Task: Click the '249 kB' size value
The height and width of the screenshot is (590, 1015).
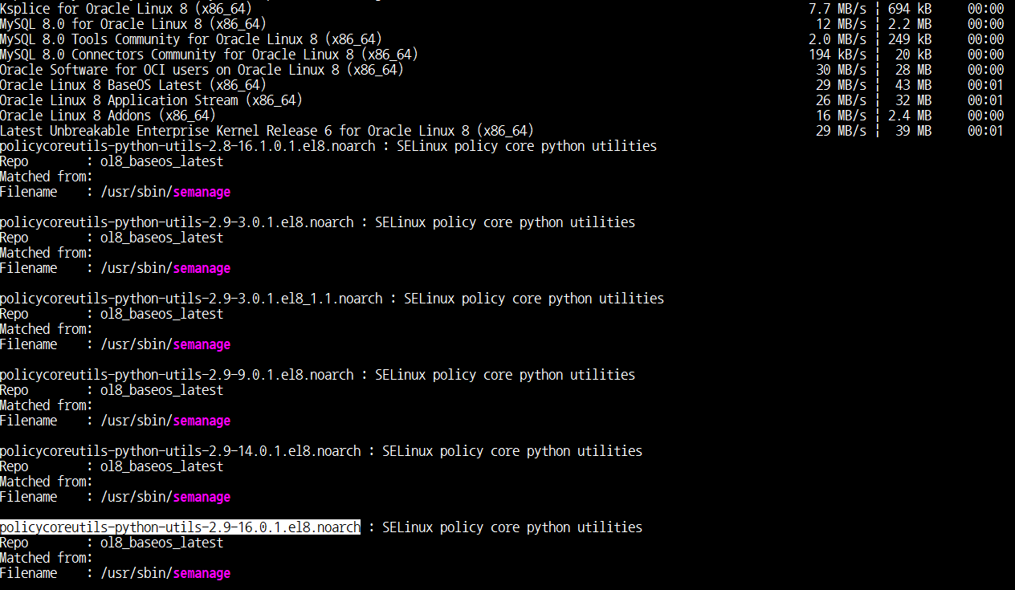Action: tap(910, 39)
